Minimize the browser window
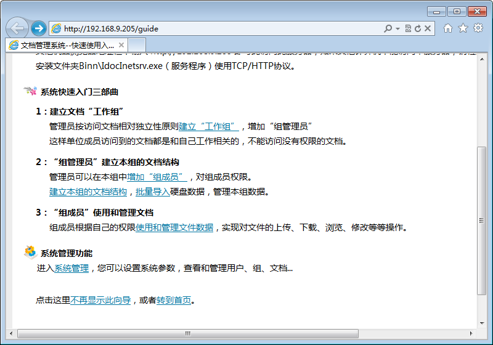 click(x=436, y=12)
